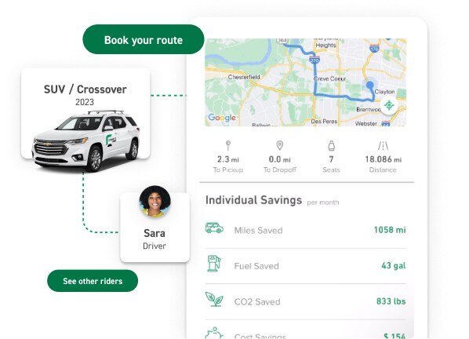Select the Miles Saved 1058 mi row

point(305,230)
